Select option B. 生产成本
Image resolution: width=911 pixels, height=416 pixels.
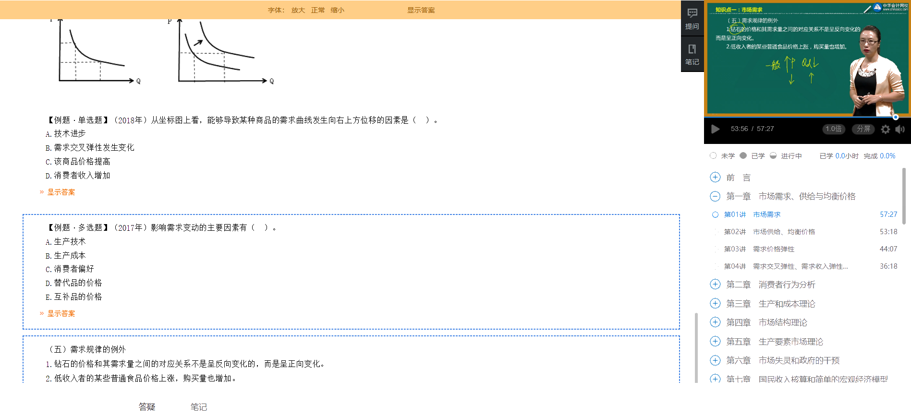[x=66, y=255]
